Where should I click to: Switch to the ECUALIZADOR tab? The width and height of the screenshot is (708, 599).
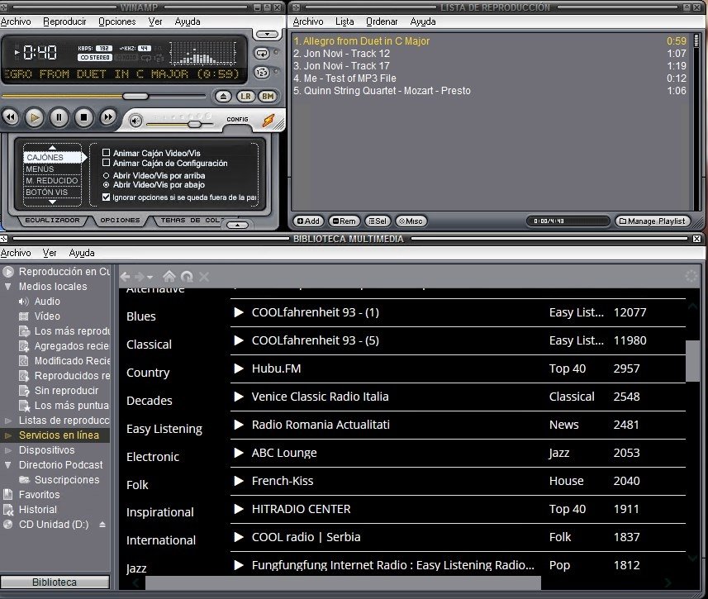(x=52, y=220)
